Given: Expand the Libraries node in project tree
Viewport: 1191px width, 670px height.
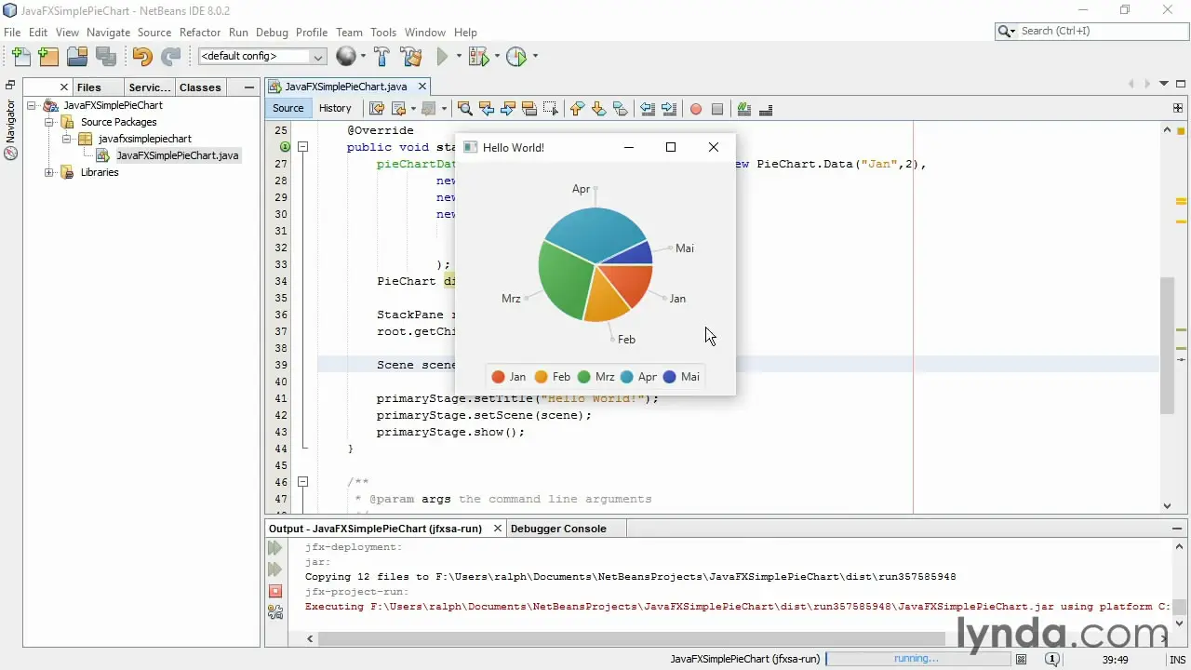Looking at the screenshot, I should click(47, 172).
